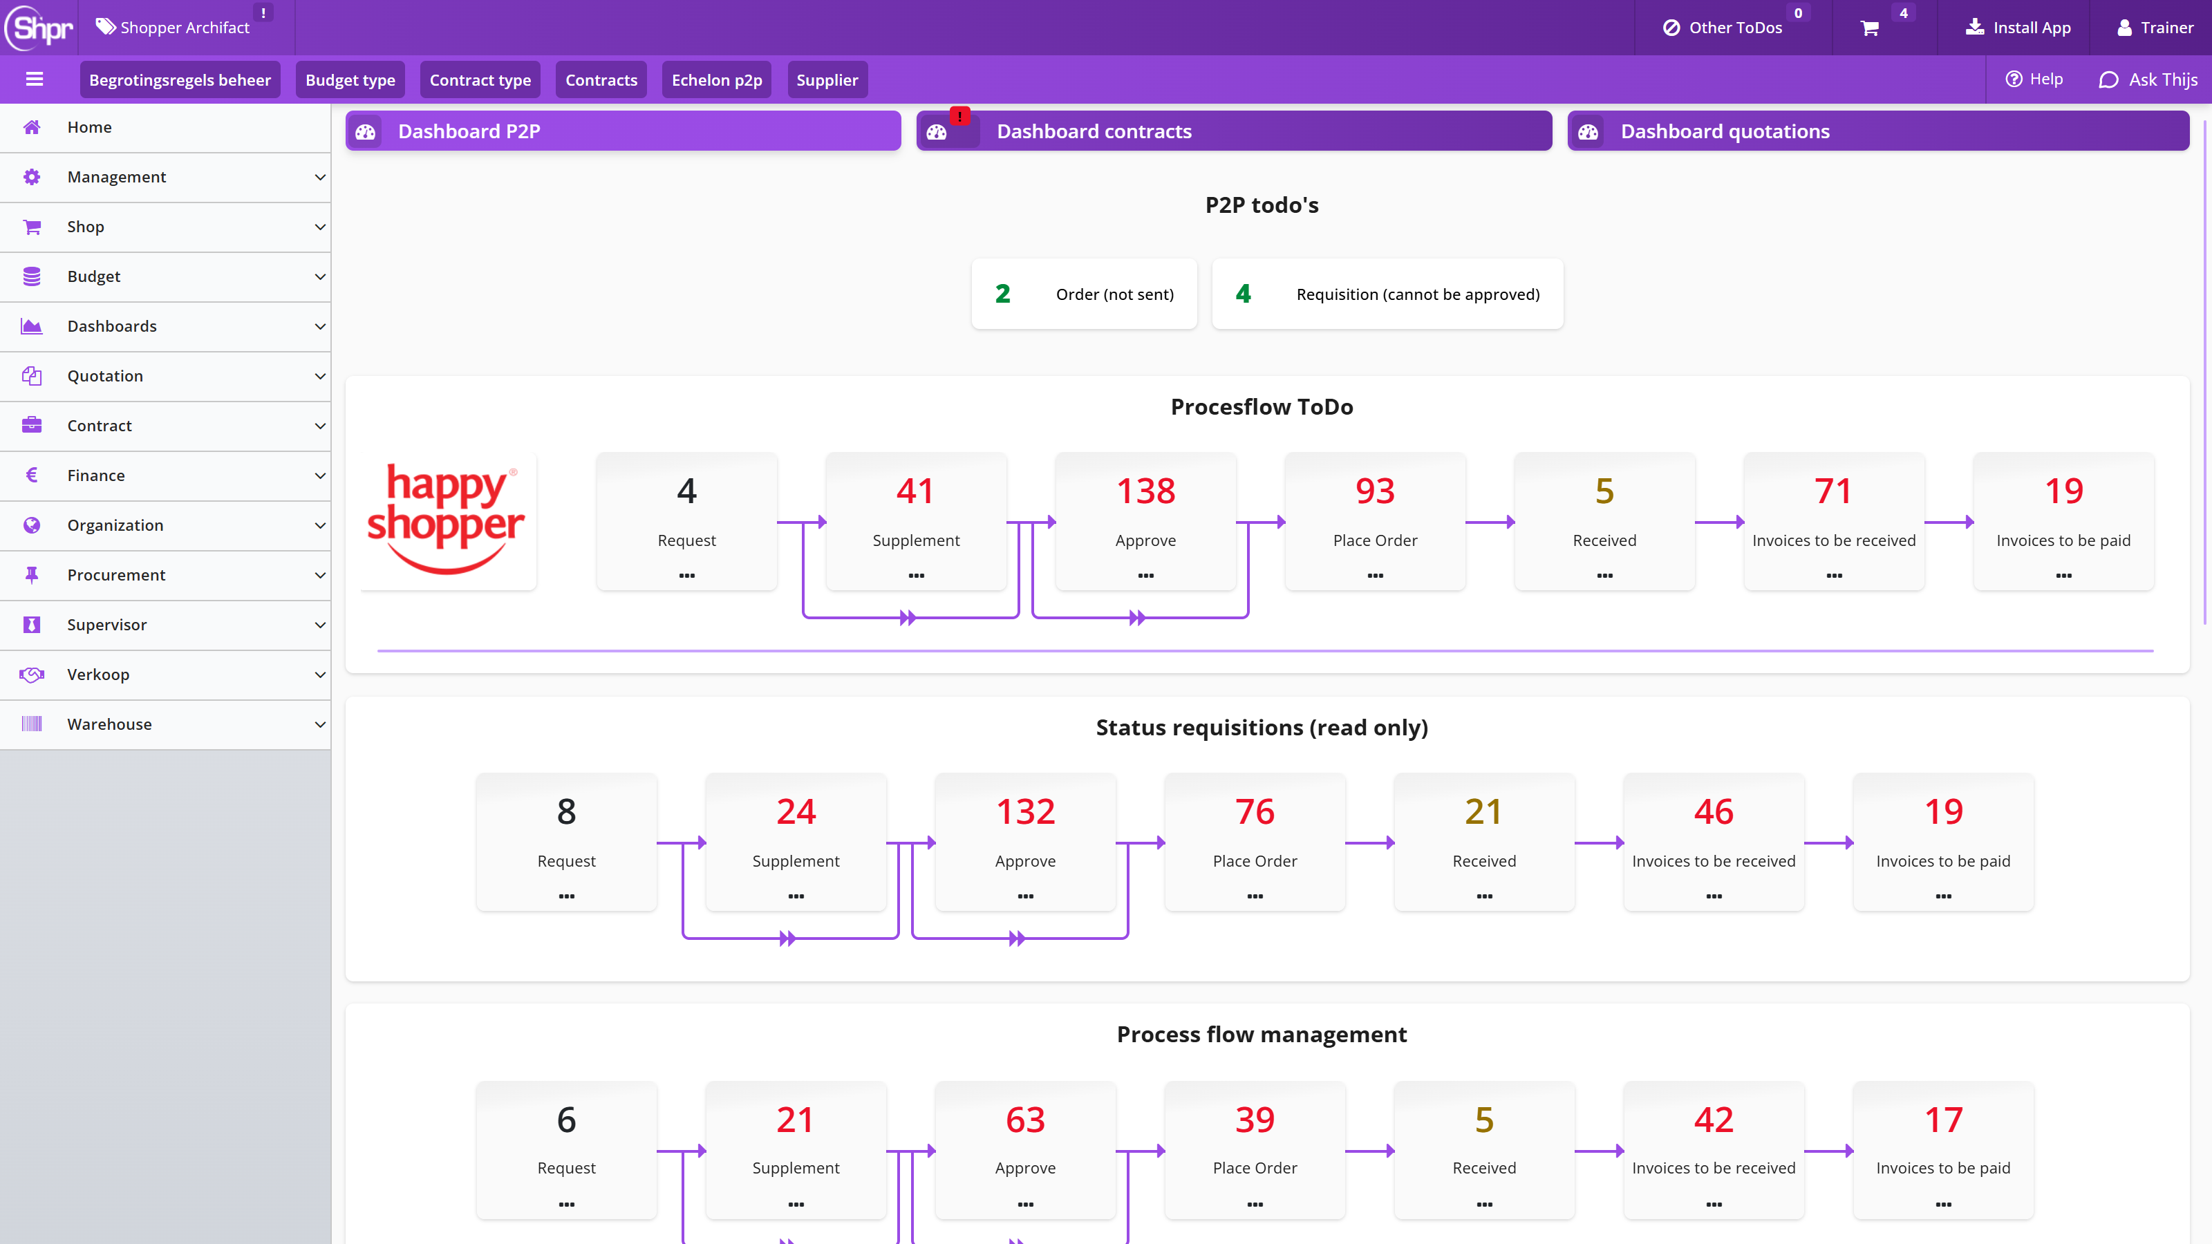The width and height of the screenshot is (2212, 1244).
Task: Click the Begrotingsregels beheer shortcut button
Action: (x=180, y=80)
